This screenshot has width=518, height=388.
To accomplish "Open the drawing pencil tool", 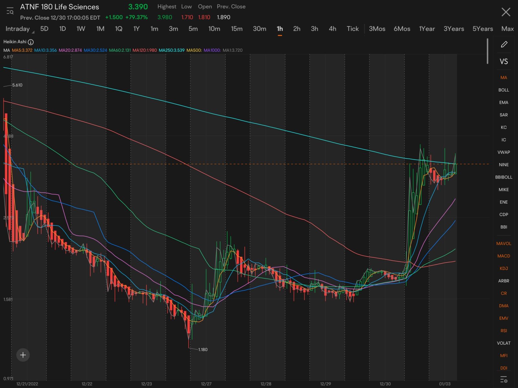I will point(504,44).
